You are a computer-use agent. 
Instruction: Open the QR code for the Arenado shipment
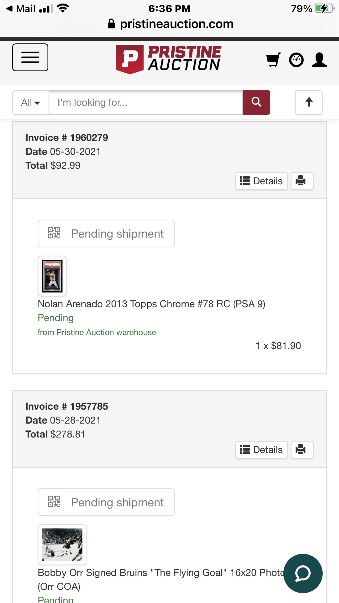pos(54,233)
